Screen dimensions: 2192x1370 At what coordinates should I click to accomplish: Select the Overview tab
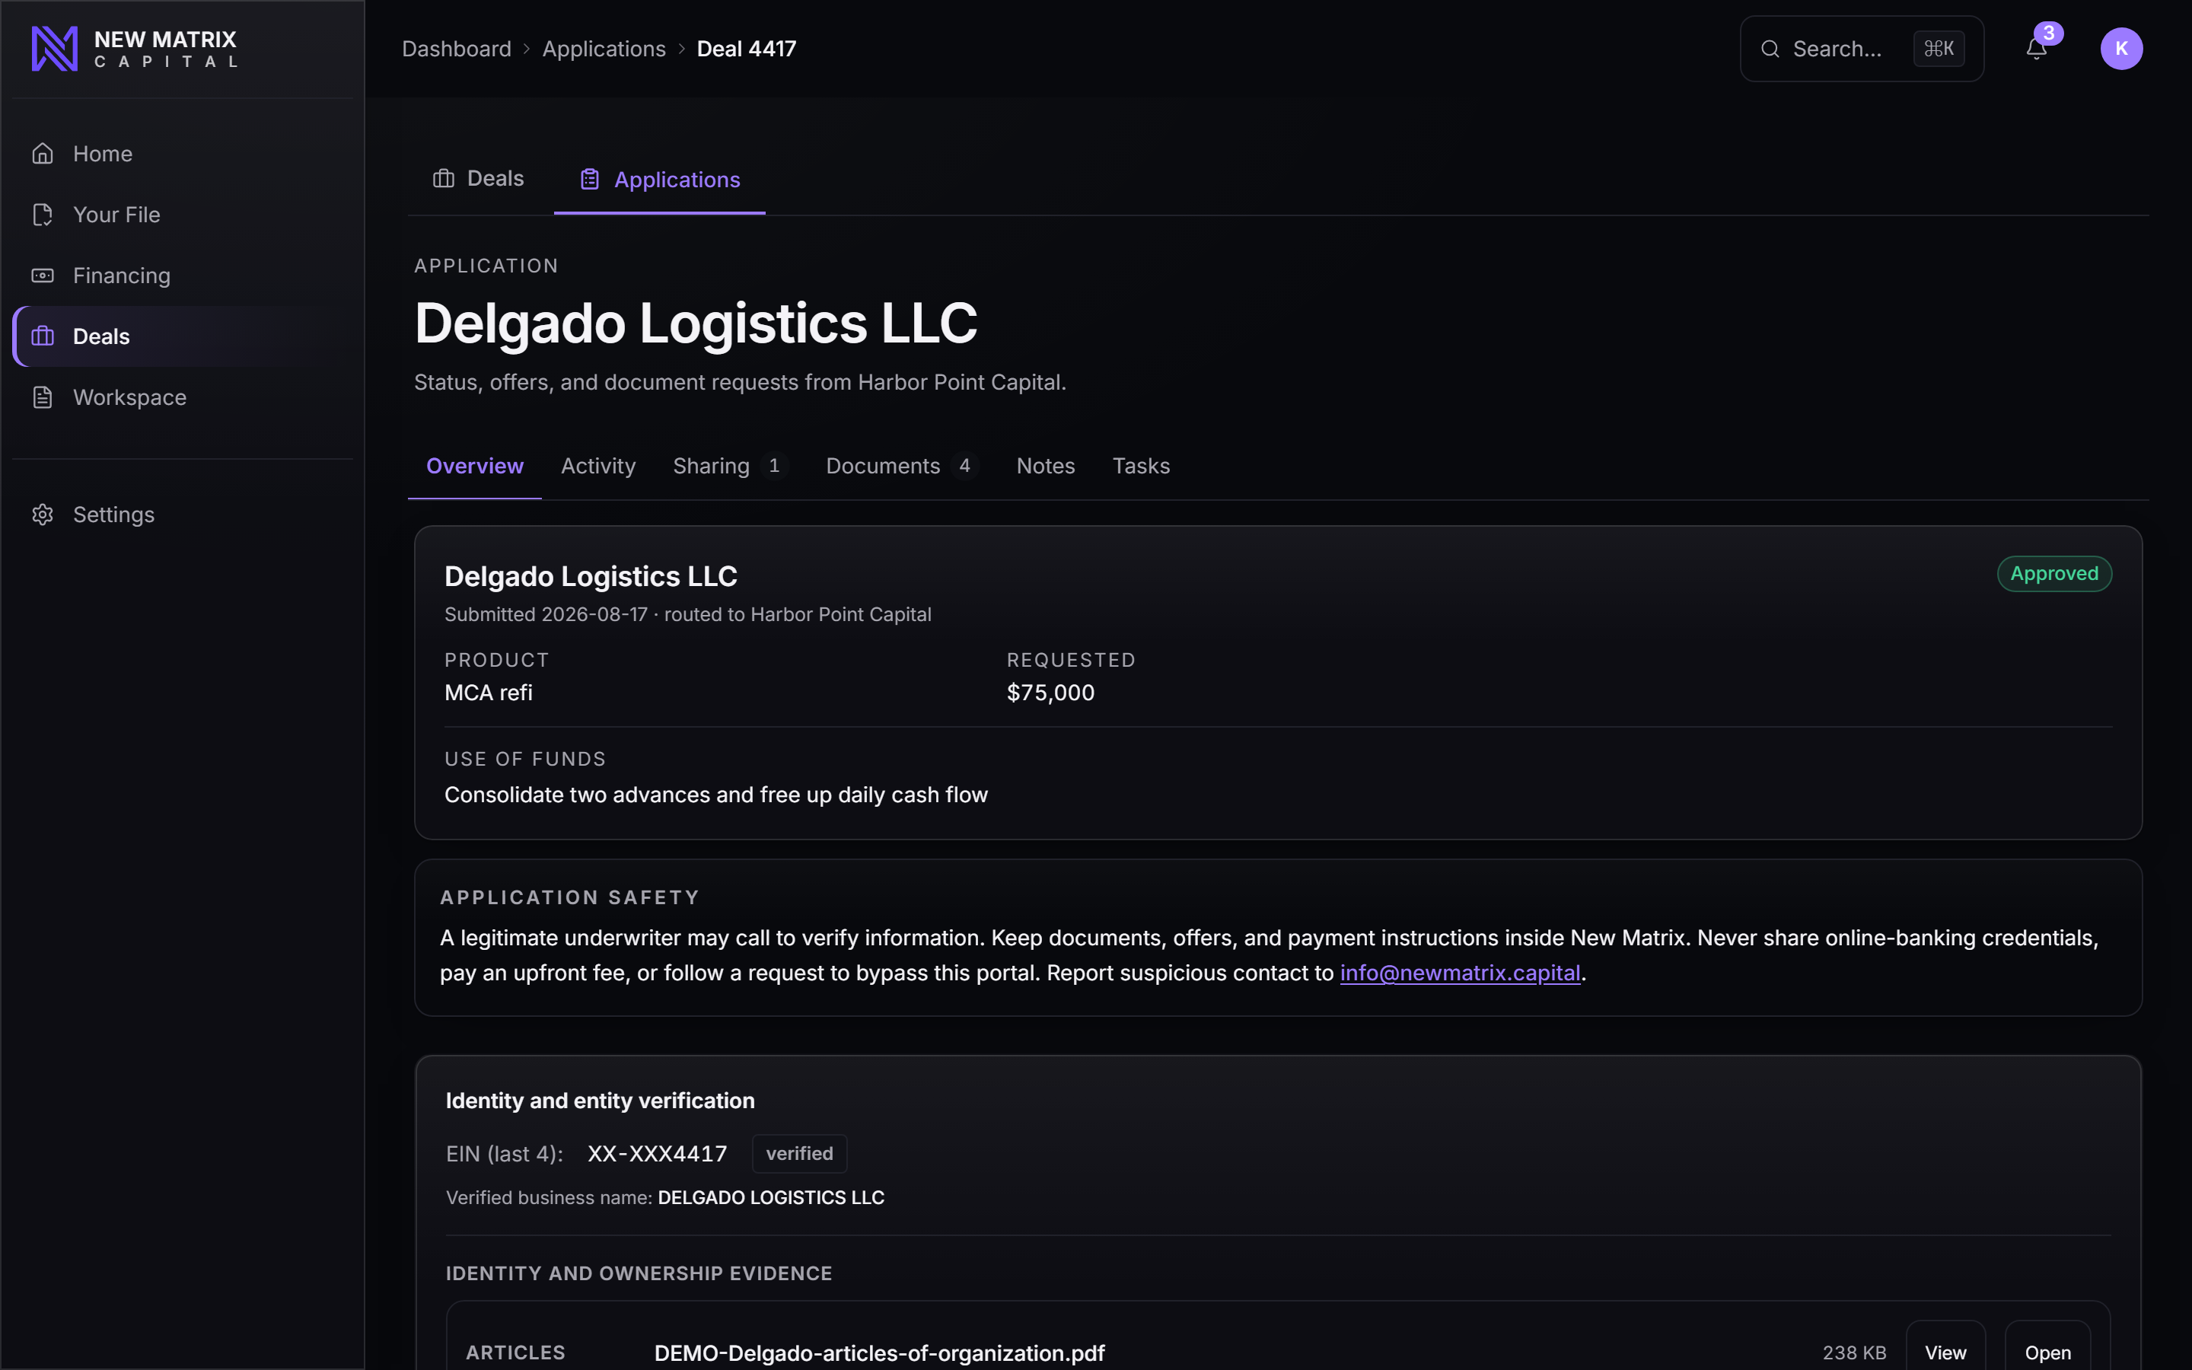(x=475, y=466)
